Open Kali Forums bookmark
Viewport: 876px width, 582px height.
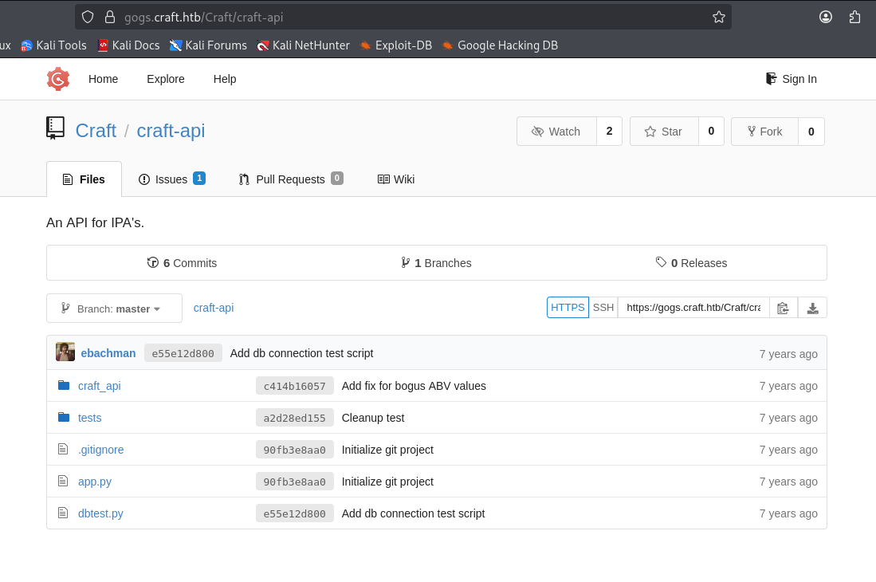208,45
